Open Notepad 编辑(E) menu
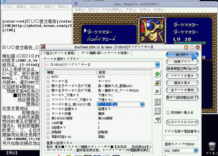The width and height of the screenshot is (218, 156). point(22,7)
